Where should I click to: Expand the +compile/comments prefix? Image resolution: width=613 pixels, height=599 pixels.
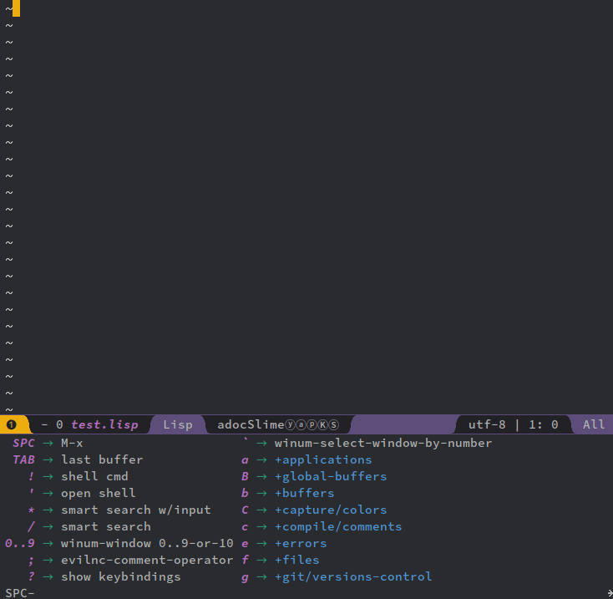click(322, 526)
